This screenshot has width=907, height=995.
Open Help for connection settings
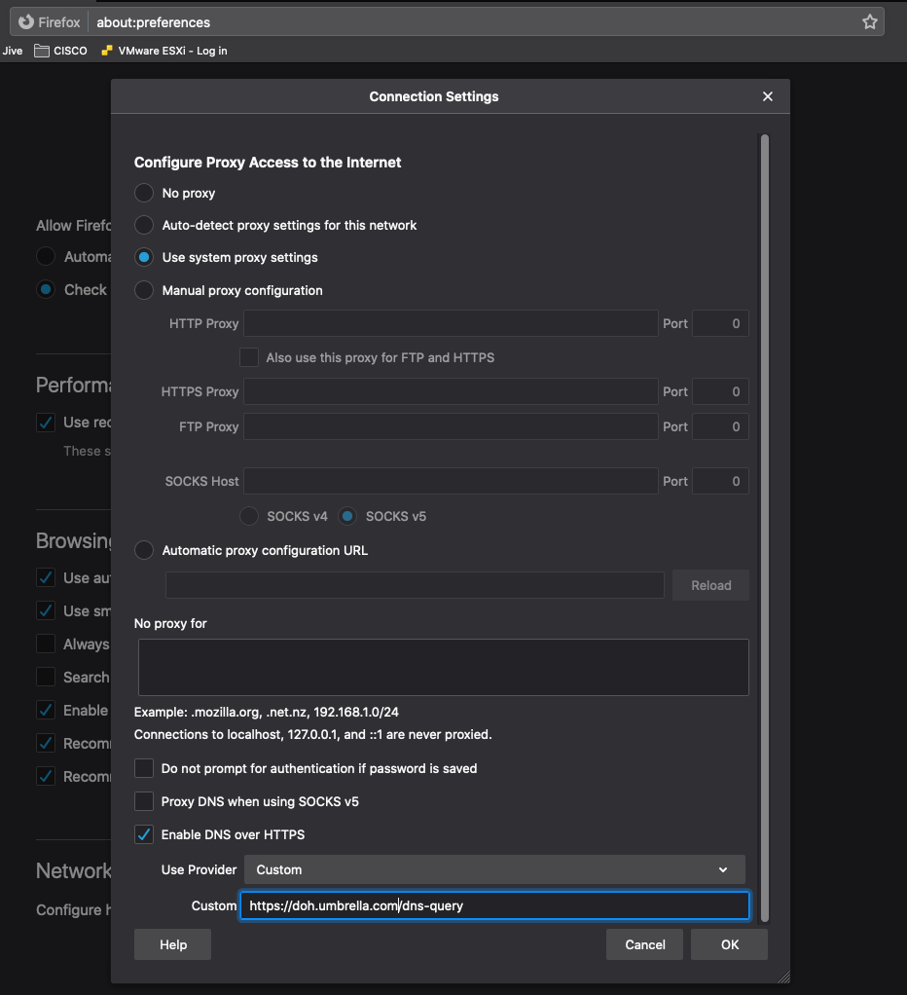[x=172, y=945]
